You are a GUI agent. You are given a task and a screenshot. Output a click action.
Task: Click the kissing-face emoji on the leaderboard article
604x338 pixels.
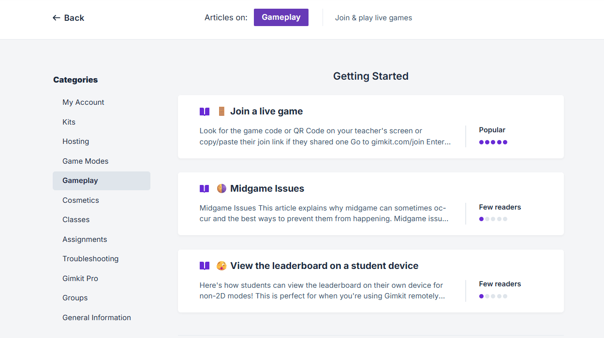(x=221, y=266)
